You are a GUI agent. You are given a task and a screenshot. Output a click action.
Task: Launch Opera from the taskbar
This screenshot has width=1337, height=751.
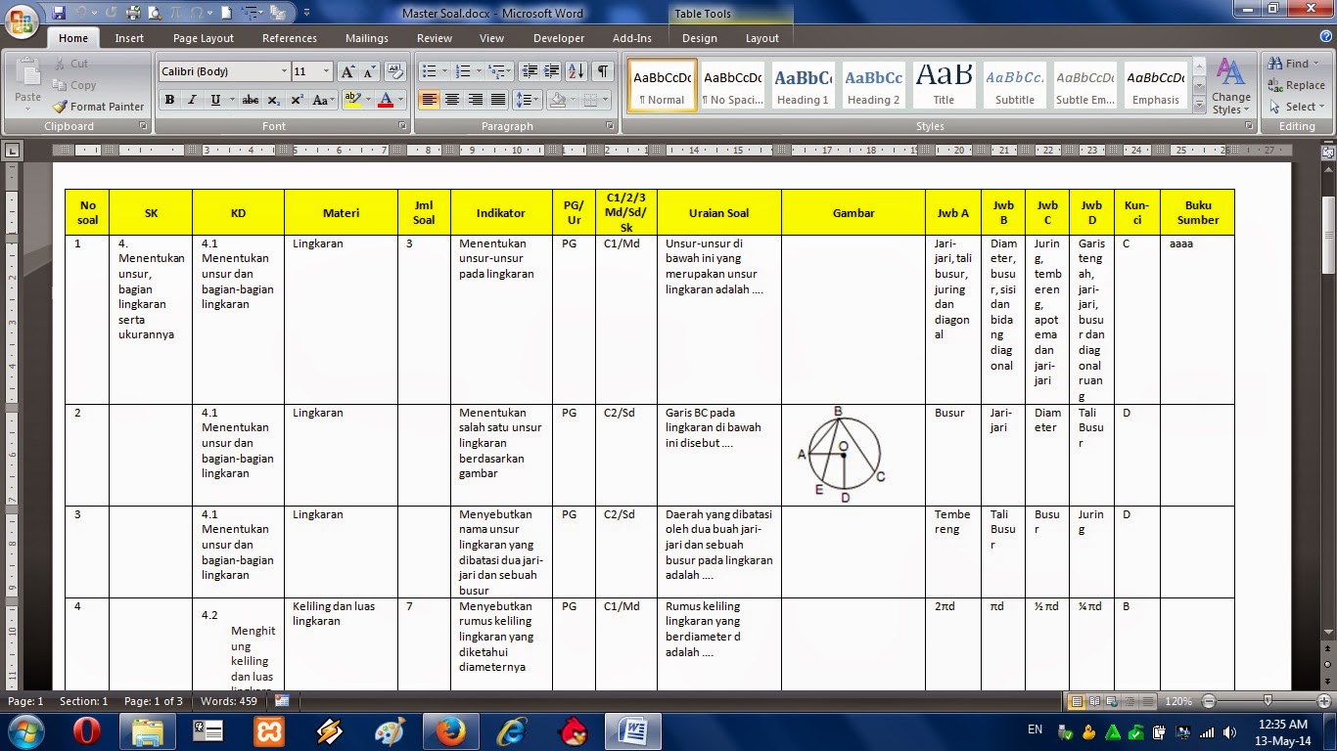point(87,731)
